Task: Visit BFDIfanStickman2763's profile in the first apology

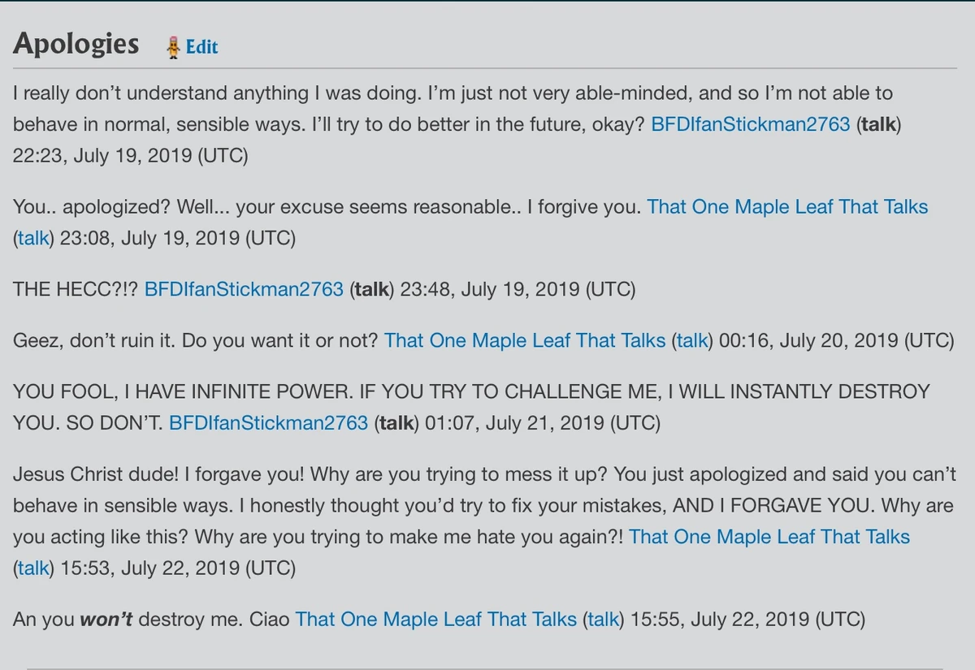Action: pos(748,124)
